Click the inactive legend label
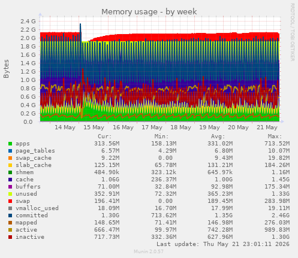 pyautogui.click(x=30, y=237)
